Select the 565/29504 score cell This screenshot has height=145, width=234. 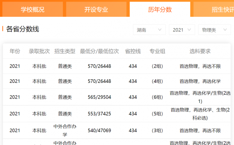pos(99,97)
